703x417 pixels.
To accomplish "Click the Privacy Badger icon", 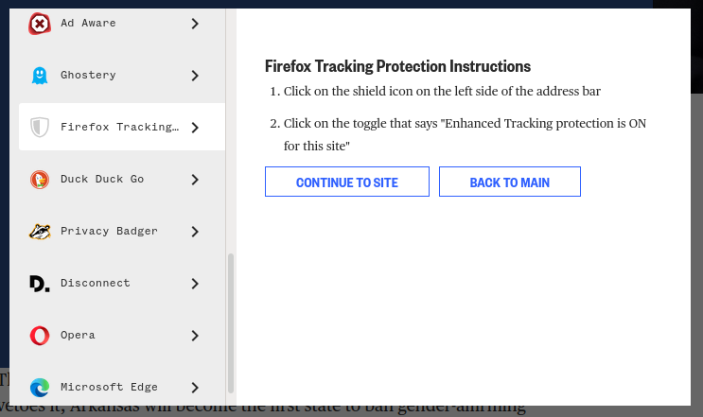I will tap(40, 232).
